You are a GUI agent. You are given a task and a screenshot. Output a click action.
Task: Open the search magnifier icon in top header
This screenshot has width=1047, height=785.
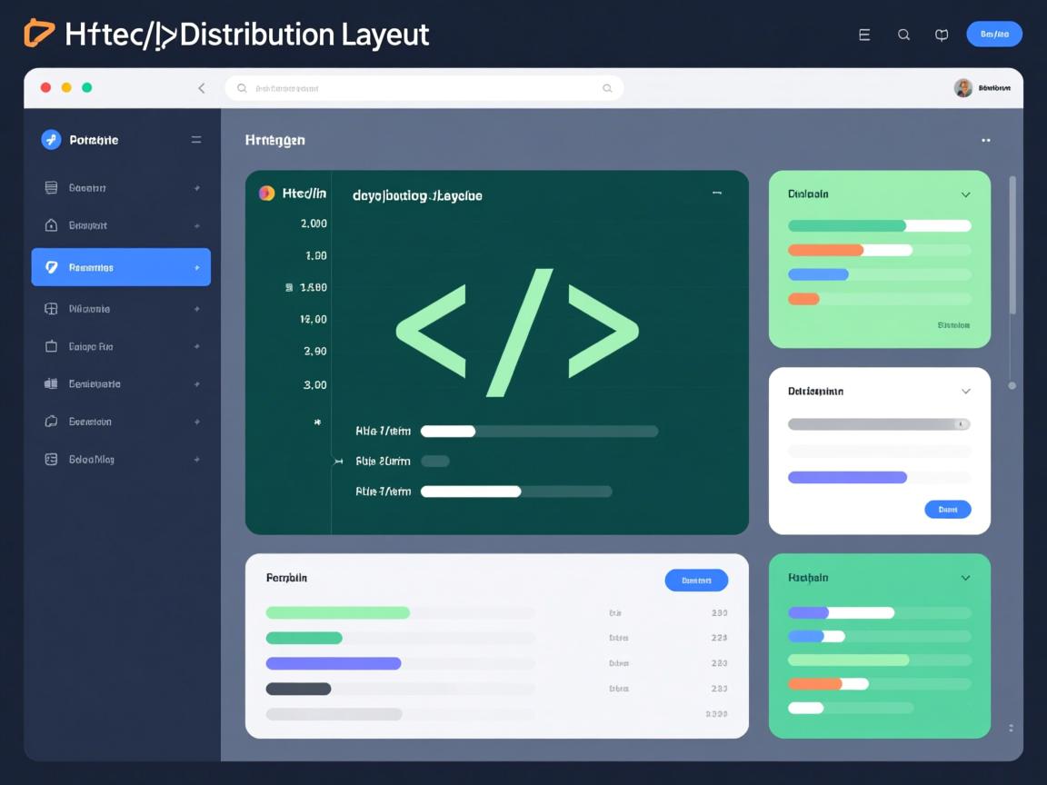903,35
